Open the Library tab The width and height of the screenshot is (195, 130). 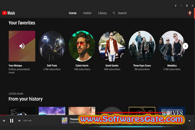(102, 13)
